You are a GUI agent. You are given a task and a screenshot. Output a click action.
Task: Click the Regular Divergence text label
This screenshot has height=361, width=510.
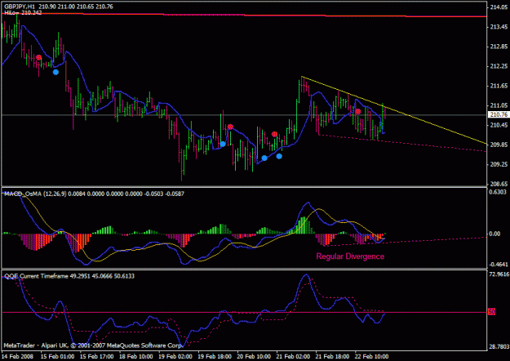pos(350,256)
